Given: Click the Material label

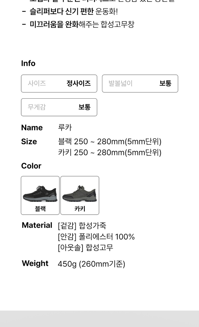Looking at the screenshot, I should tap(37, 225).
